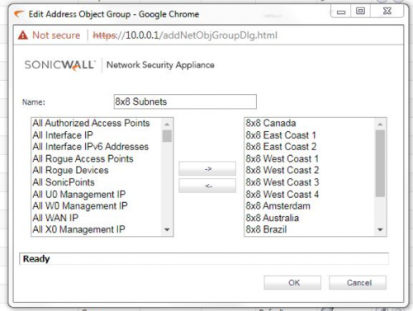
Task: Click right list scrollbar up arrow
Action: point(380,125)
